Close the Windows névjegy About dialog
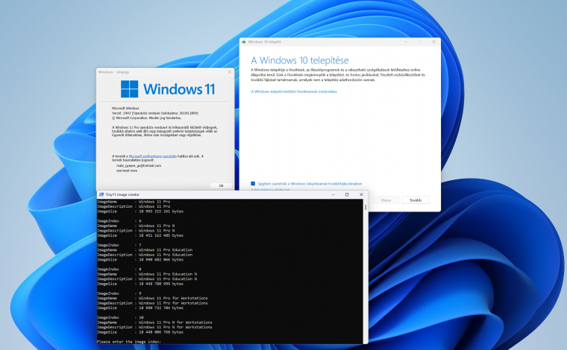The image size is (567, 350). tap(229, 72)
